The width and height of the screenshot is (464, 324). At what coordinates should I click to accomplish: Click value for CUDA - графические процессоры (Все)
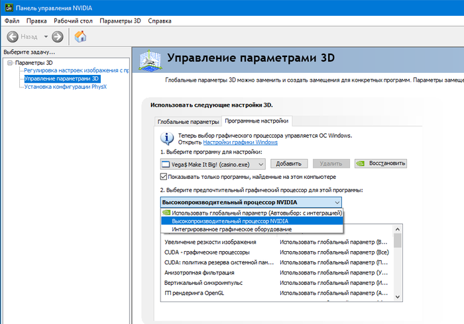[x=334, y=252]
